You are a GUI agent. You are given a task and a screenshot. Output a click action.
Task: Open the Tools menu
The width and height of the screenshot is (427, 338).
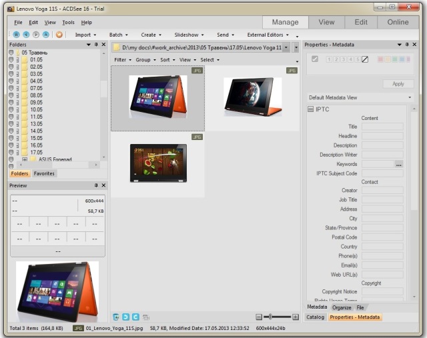click(x=68, y=22)
